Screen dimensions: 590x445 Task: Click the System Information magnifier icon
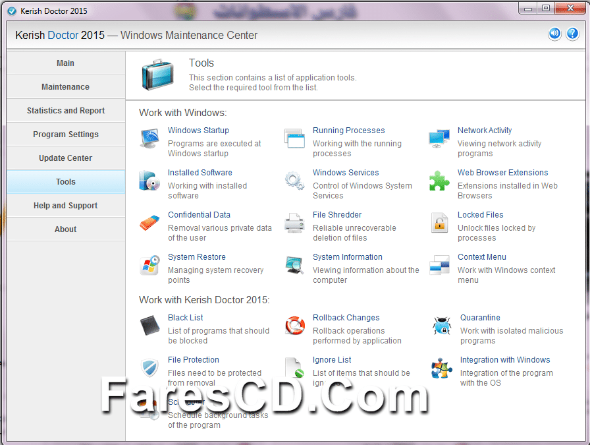[294, 265]
